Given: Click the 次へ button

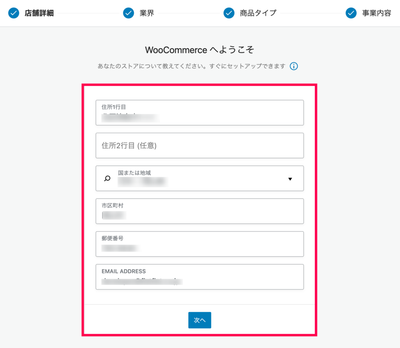Looking at the screenshot, I should point(200,320).
